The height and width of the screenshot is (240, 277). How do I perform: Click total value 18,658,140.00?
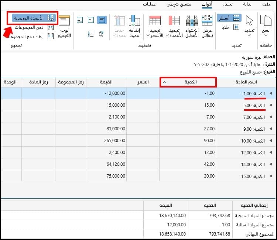point(172,234)
